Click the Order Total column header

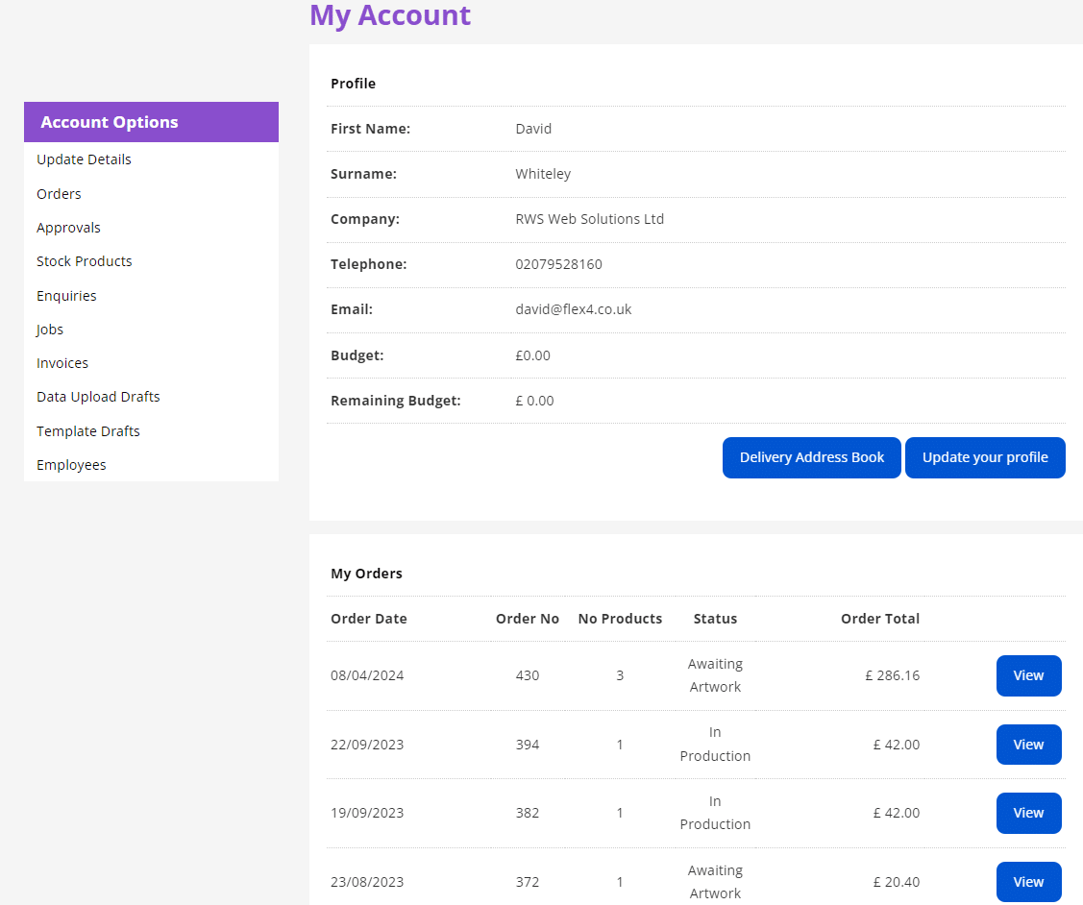coord(879,619)
